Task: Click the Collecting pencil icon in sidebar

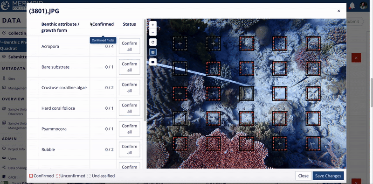Action: click(4, 33)
